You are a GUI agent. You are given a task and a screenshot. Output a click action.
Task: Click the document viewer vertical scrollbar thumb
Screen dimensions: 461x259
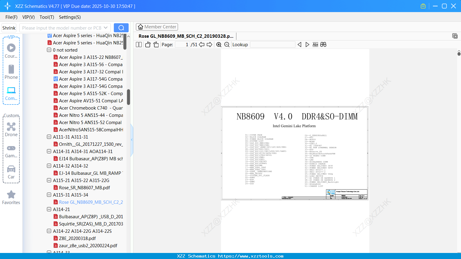coord(459,54)
